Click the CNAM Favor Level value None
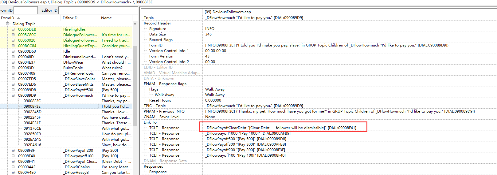This screenshot has height=175, width=497. [x=210, y=117]
